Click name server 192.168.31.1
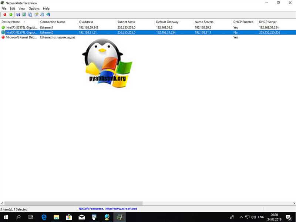Image resolution: width=296 pixels, height=222 pixels. point(203,32)
